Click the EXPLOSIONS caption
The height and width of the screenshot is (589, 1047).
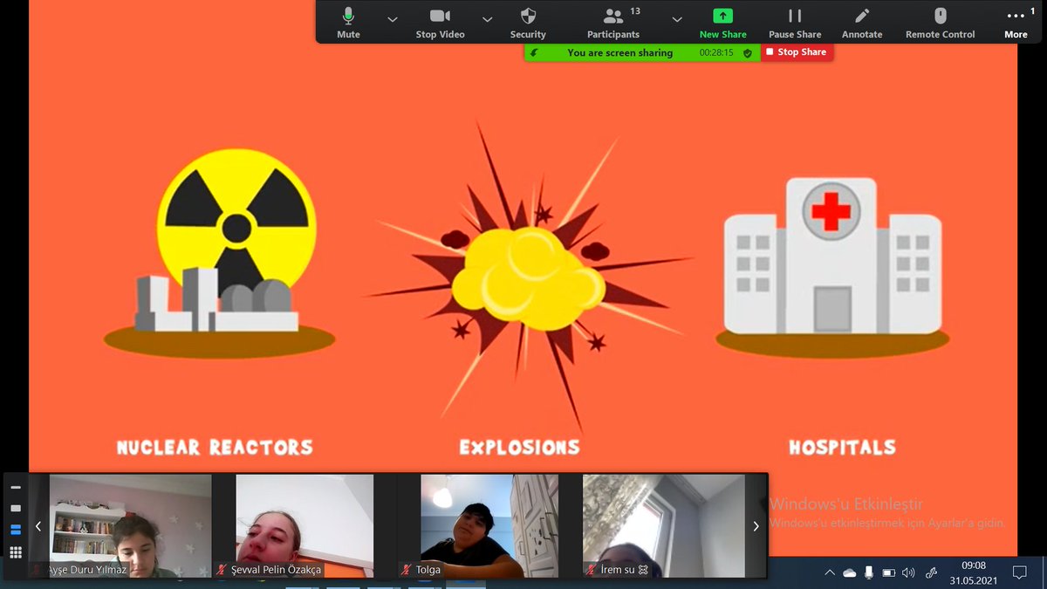click(520, 448)
